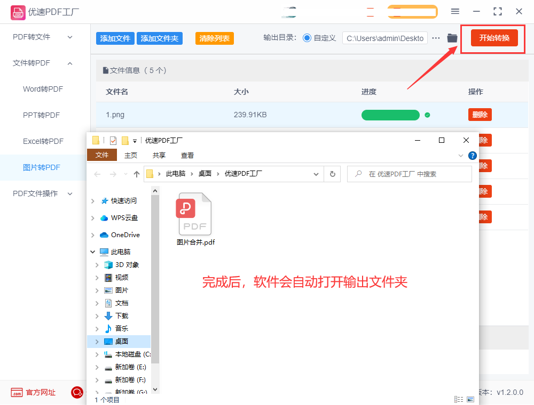Open recent locations dropdown in Explorer
The image size is (534, 405).
pyautogui.click(x=125, y=174)
